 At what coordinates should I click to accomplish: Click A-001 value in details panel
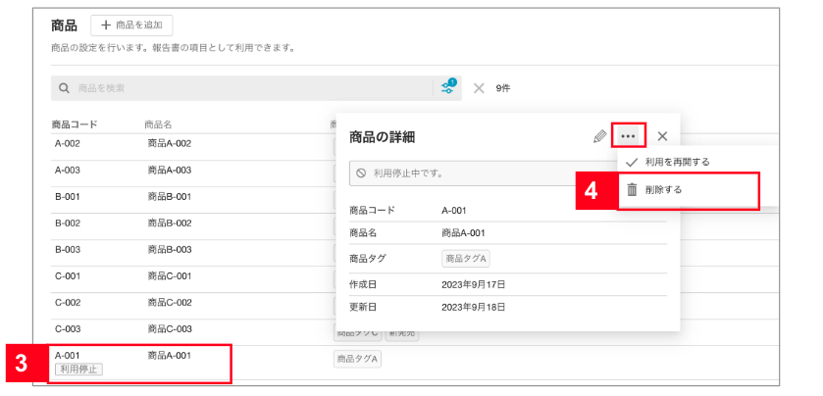tap(454, 211)
